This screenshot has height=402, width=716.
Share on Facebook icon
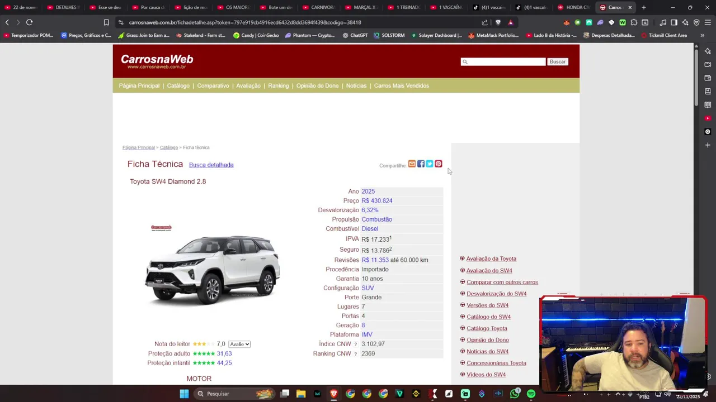click(421, 164)
